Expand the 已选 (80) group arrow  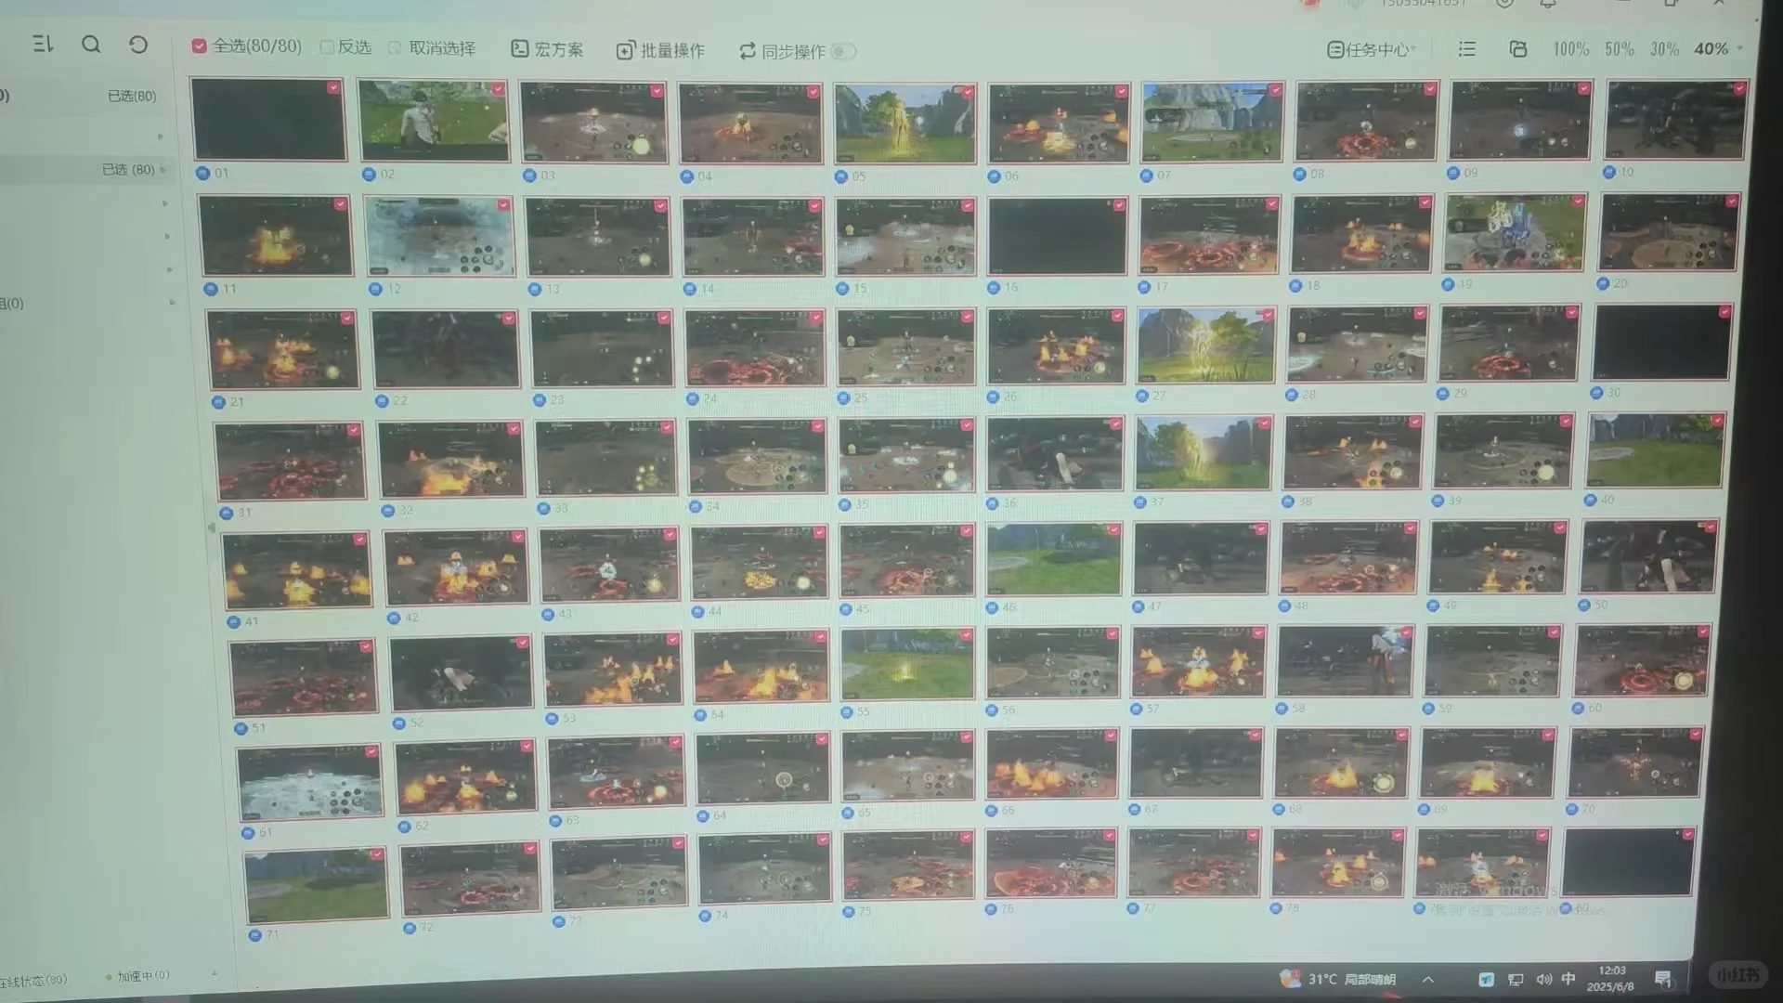[x=163, y=170]
